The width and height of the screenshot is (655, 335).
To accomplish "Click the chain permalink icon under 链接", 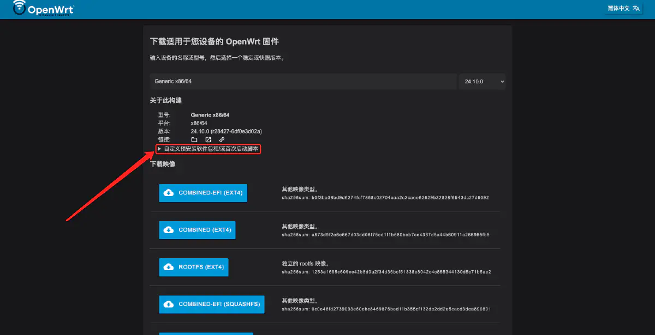I will point(222,140).
